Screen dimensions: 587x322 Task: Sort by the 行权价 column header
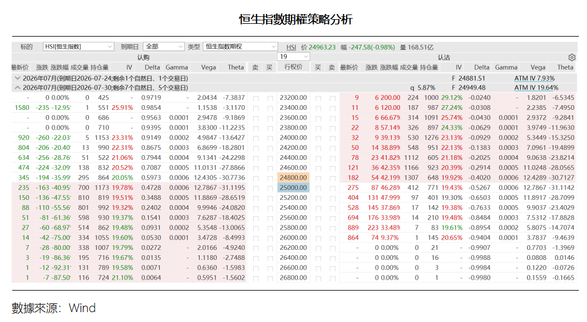pos(294,67)
